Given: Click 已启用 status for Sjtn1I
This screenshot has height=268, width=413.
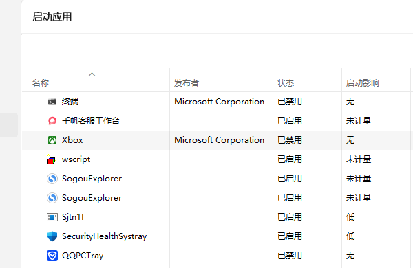Looking at the screenshot, I should coord(290,217).
